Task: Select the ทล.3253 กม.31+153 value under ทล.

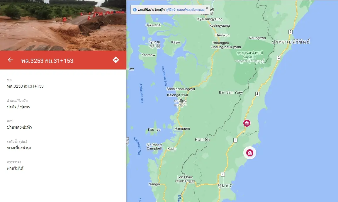Action: 25,86
